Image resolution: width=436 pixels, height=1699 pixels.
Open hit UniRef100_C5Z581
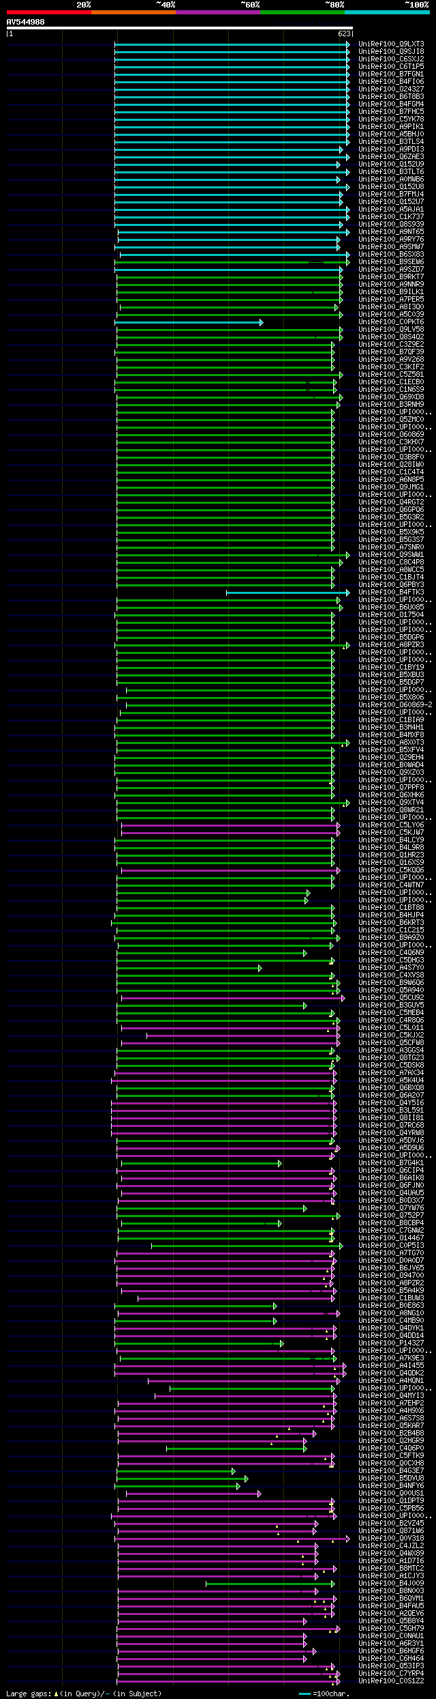[x=391, y=375]
